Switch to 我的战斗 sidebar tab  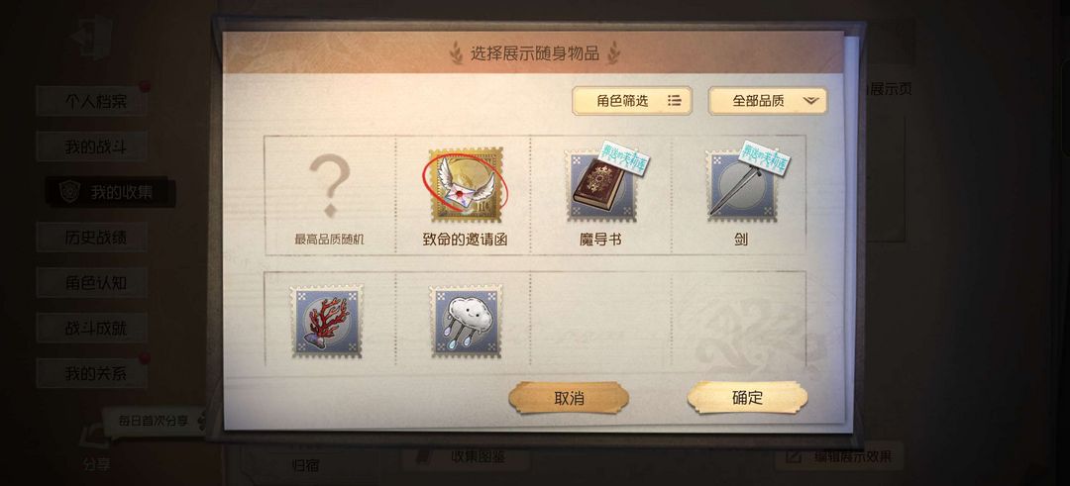tap(91, 146)
